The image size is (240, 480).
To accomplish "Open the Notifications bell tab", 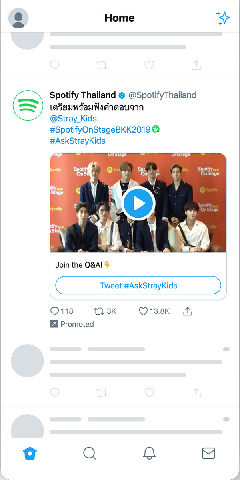I will point(149,453).
